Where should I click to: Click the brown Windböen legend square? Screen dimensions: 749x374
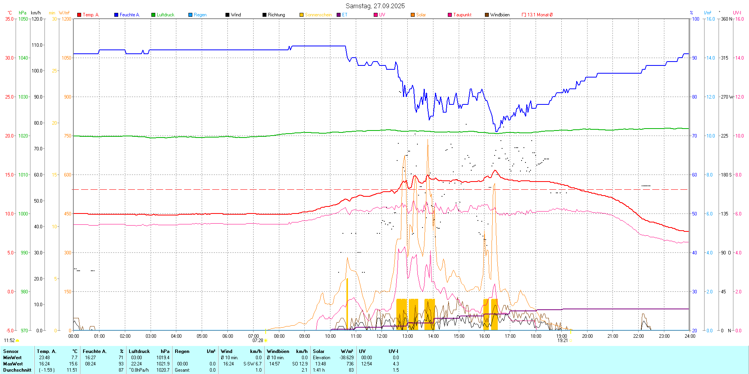coord(487,15)
